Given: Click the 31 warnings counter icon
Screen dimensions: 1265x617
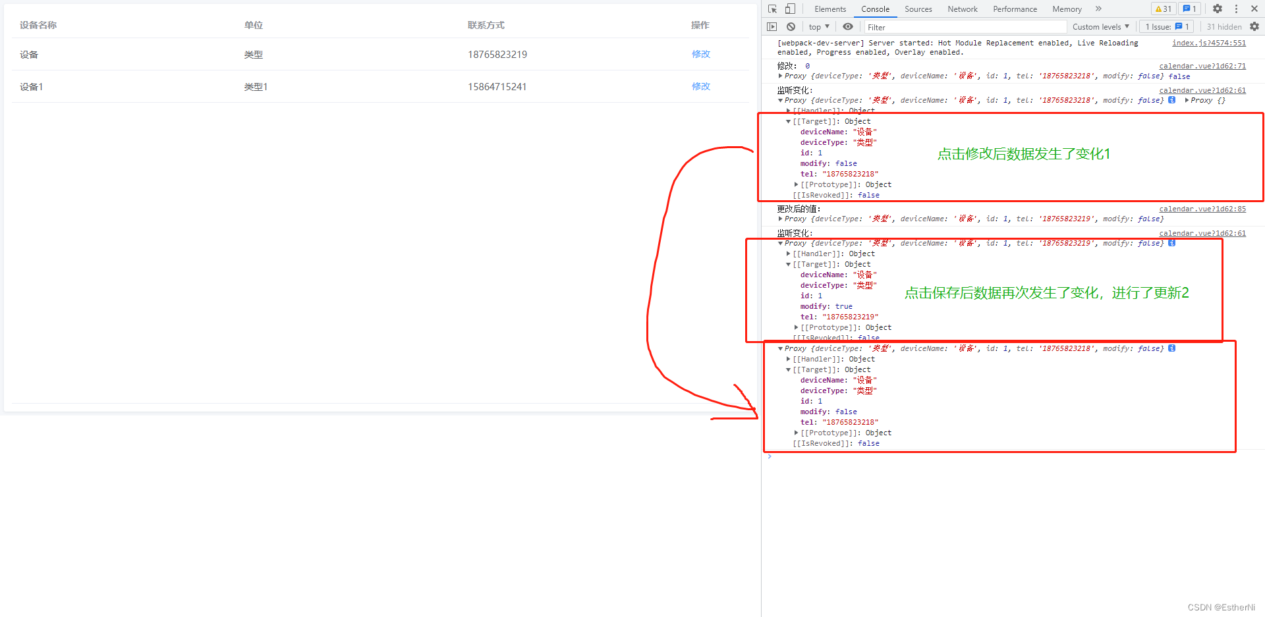Looking at the screenshot, I should click(x=1163, y=9).
